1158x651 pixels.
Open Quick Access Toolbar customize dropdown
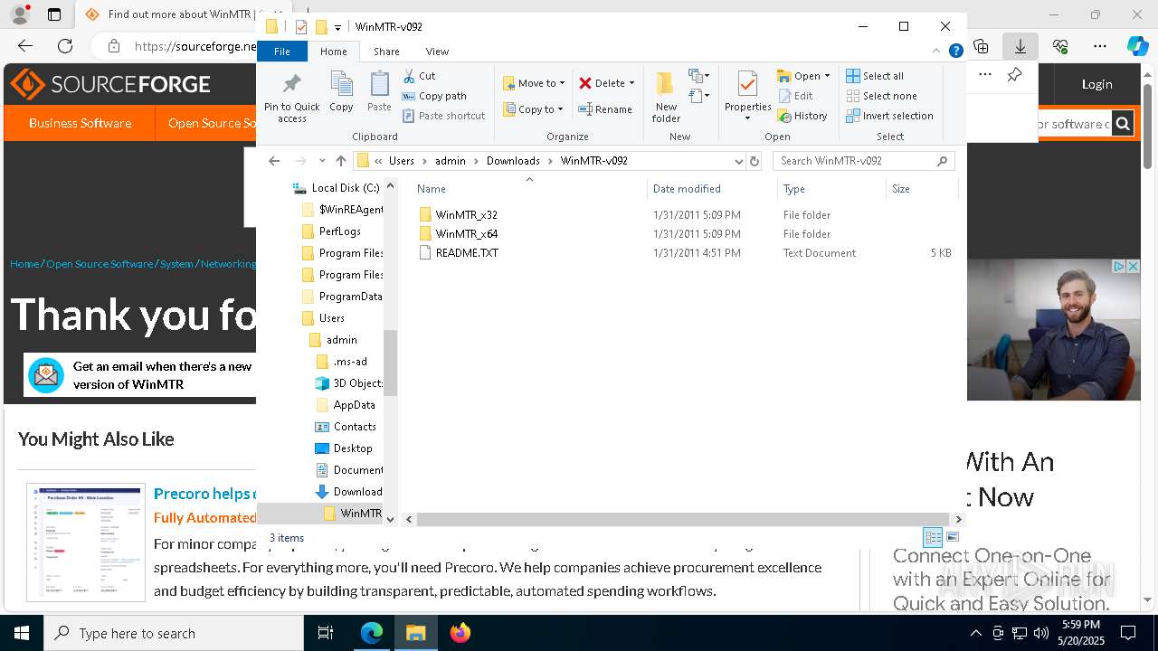pos(337,27)
